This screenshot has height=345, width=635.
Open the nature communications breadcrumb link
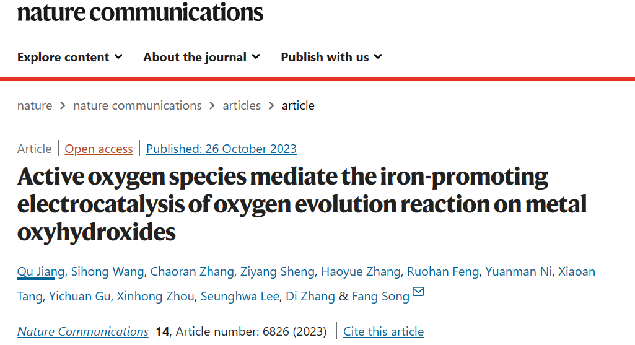[x=138, y=106]
